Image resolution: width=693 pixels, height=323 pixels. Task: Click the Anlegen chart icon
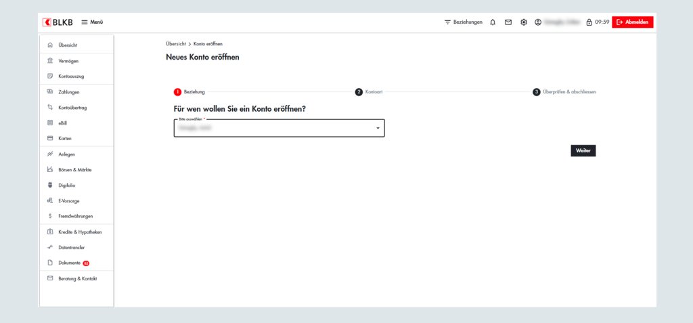point(50,154)
